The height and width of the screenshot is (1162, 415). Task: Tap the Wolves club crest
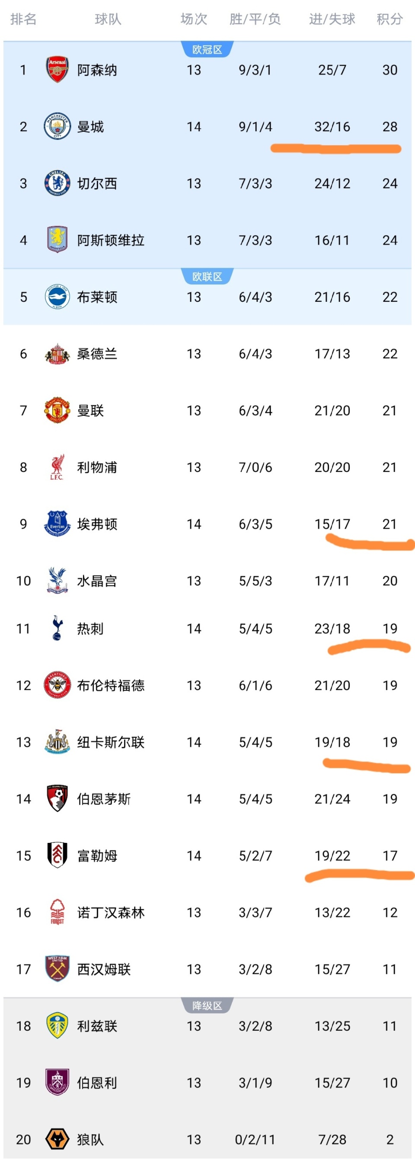[57, 1139]
